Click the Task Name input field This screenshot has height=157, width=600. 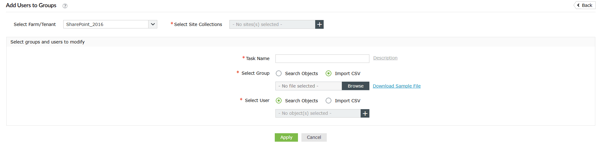(322, 59)
